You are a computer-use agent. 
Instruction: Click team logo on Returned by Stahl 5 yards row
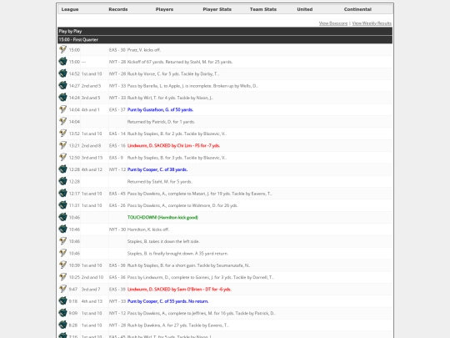pos(62,181)
